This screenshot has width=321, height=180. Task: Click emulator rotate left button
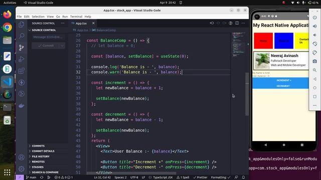coord(314,43)
